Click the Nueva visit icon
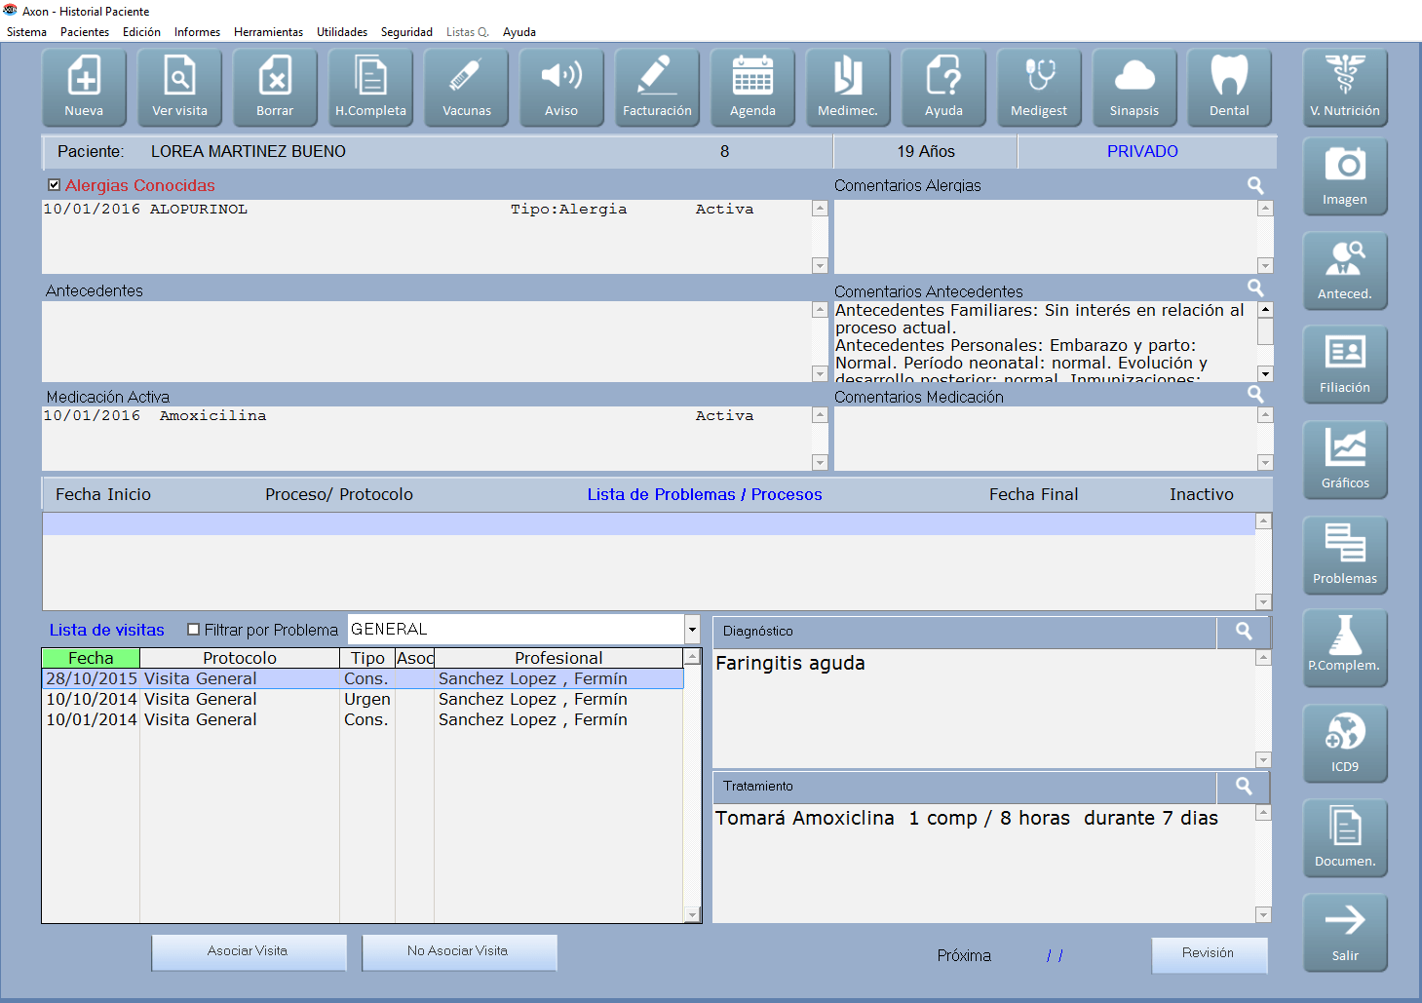This screenshot has width=1422, height=1003. pyautogui.click(x=84, y=88)
